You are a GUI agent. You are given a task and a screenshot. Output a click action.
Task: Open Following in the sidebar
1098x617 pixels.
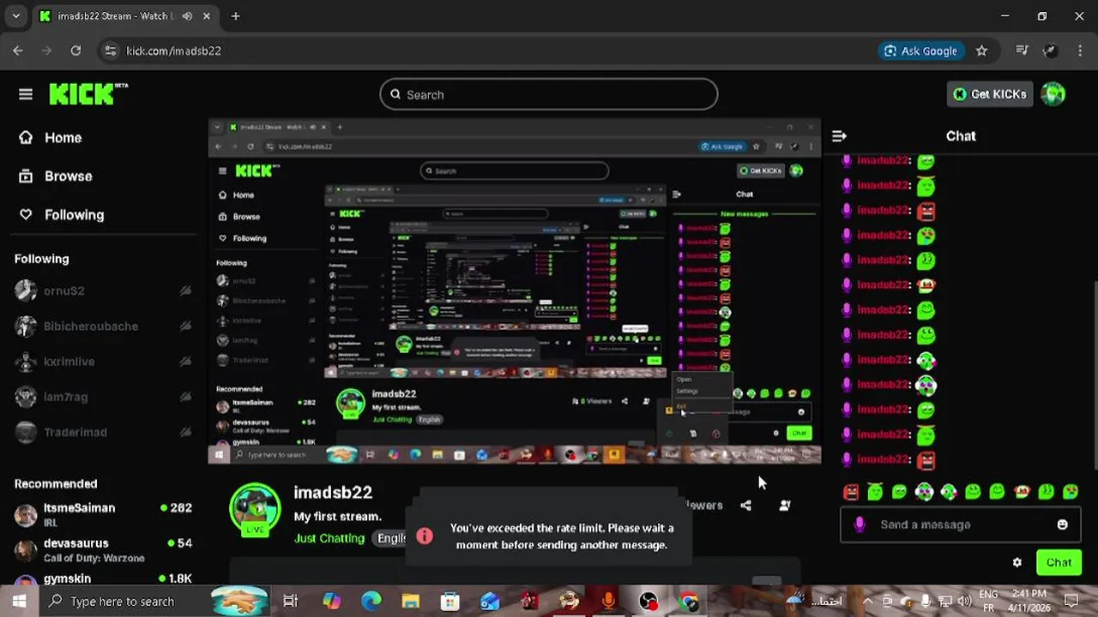pos(62,215)
